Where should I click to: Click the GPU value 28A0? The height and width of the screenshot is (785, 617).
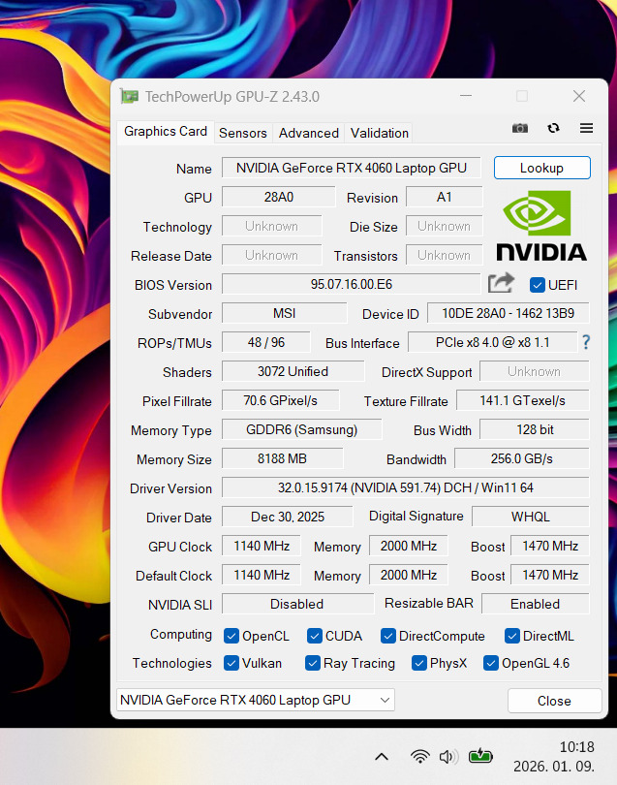(279, 197)
